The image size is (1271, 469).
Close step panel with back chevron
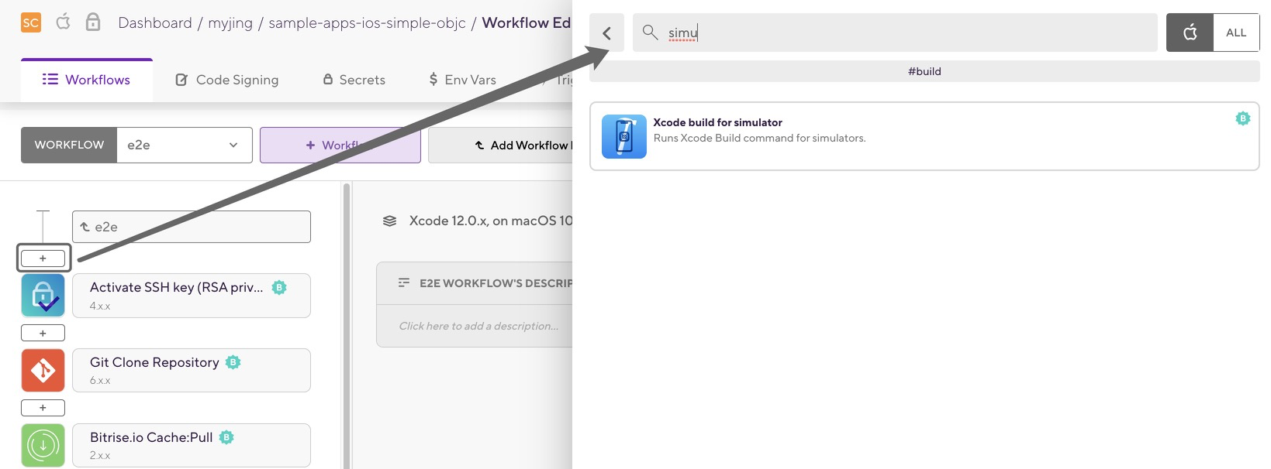[607, 33]
